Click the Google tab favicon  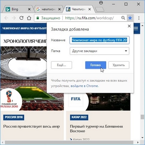click(x=38, y=9)
